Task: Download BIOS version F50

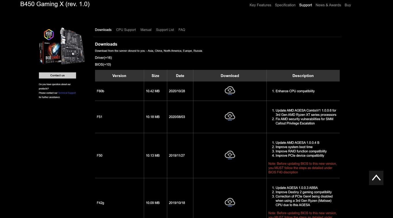Action: coord(230,155)
